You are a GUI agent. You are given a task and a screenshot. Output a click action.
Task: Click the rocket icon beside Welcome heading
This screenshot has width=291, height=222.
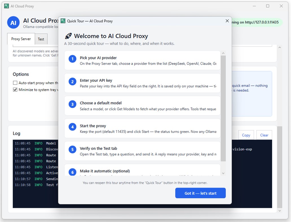[68, 36]
